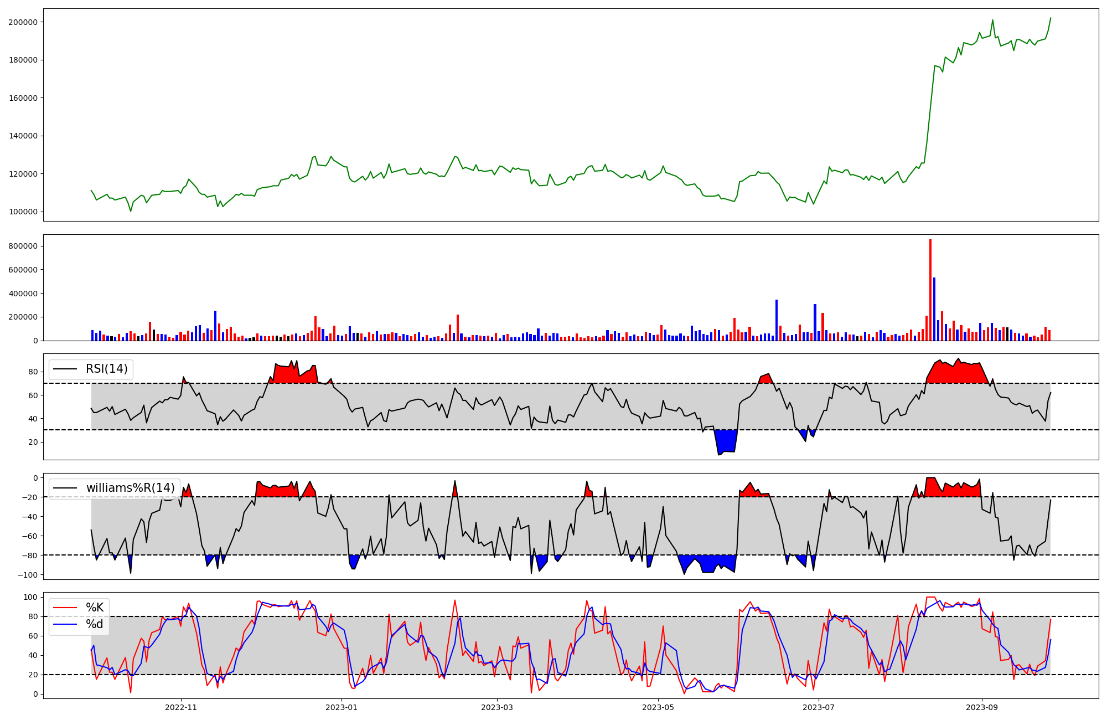Click the 100000 price axis tick label
Screen dimensions: 1107x720
click(23, 212)
